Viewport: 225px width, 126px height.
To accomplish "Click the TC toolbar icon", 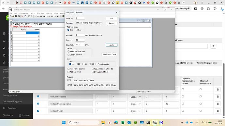I will click(x=58, y=16).
